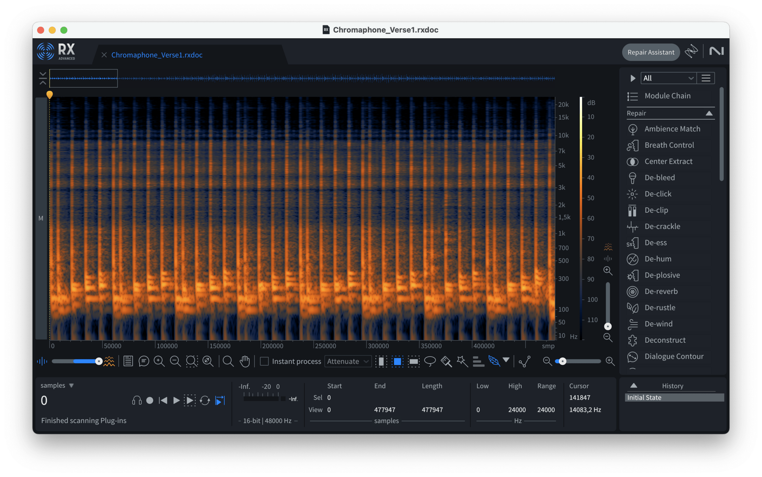The height and width of the screenshot is (477, 762).
Task: Select the time-frequency selection tool
Action: click(397, 361)
